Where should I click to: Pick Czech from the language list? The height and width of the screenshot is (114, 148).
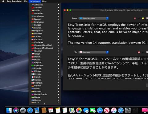click(45, 54)
